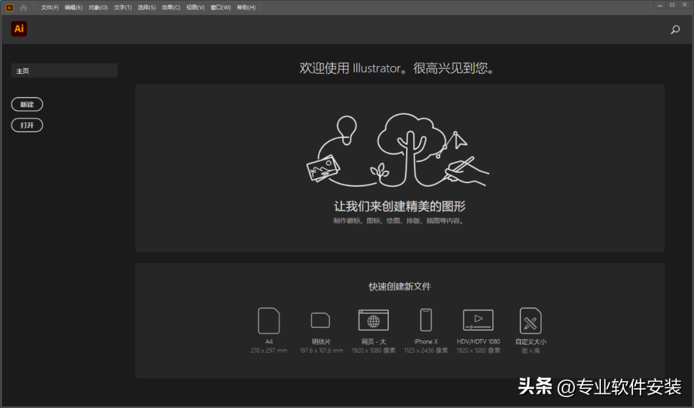Open the 视图(V) menu
The height and width of the screenshot is (408, 694).
coord(195,8)
